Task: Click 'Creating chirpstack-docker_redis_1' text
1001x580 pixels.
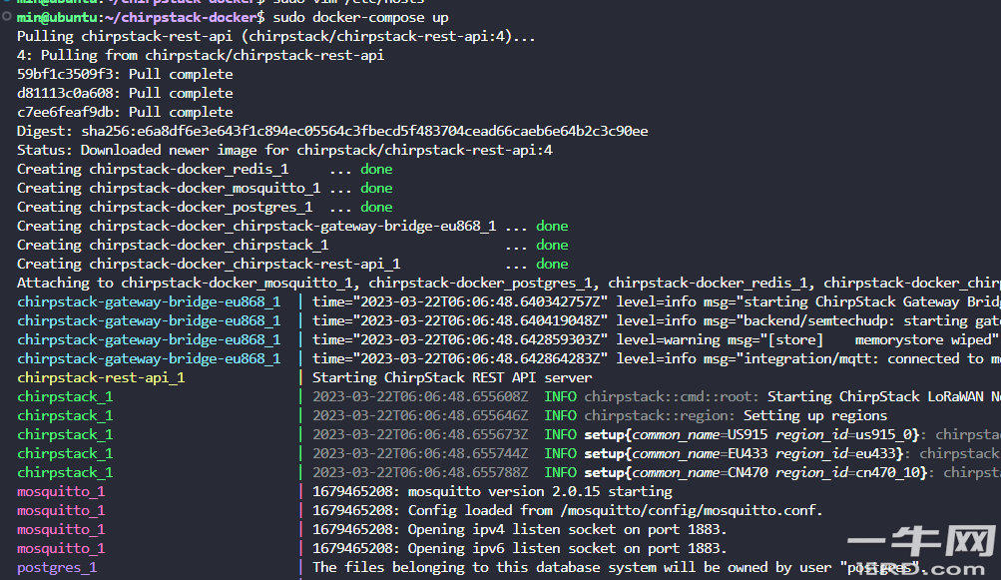Action: pyautogui.click(x=153, y=170)
